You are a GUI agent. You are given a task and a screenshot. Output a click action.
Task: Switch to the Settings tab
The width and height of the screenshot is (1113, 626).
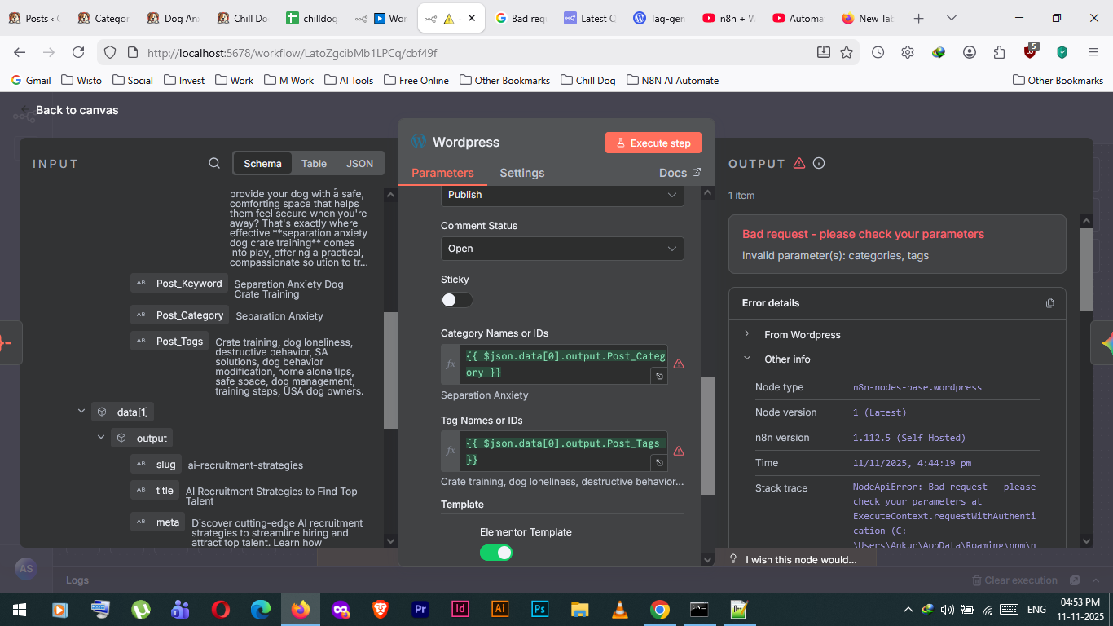tap(522, 173)
